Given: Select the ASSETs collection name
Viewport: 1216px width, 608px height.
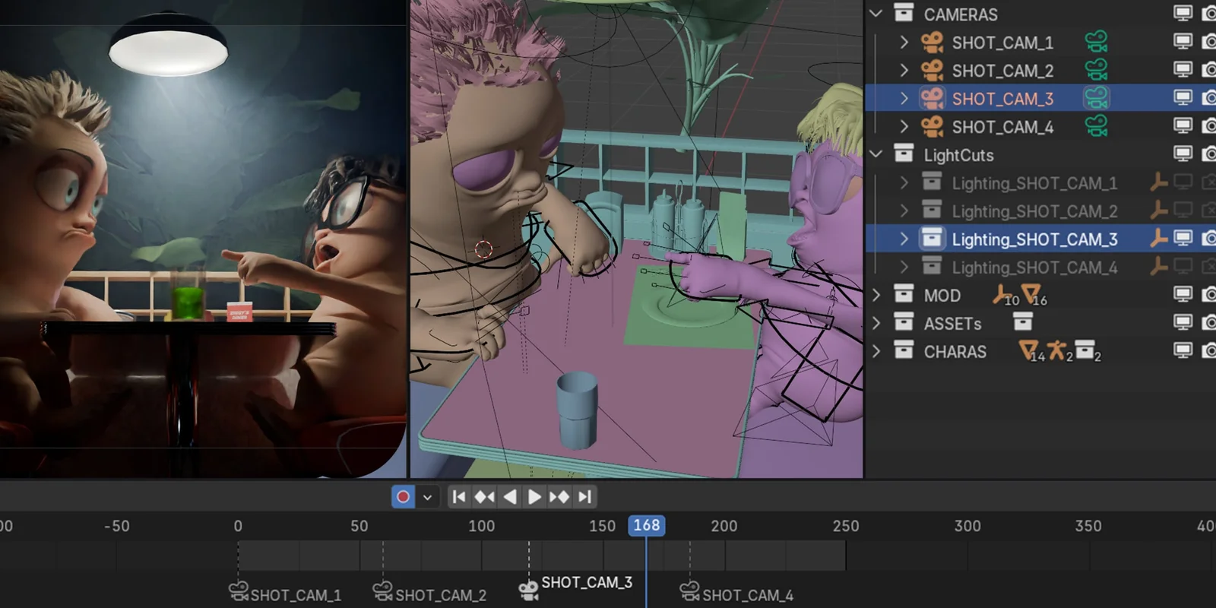Looking at the screenshot, I should [x=952, y=324].
